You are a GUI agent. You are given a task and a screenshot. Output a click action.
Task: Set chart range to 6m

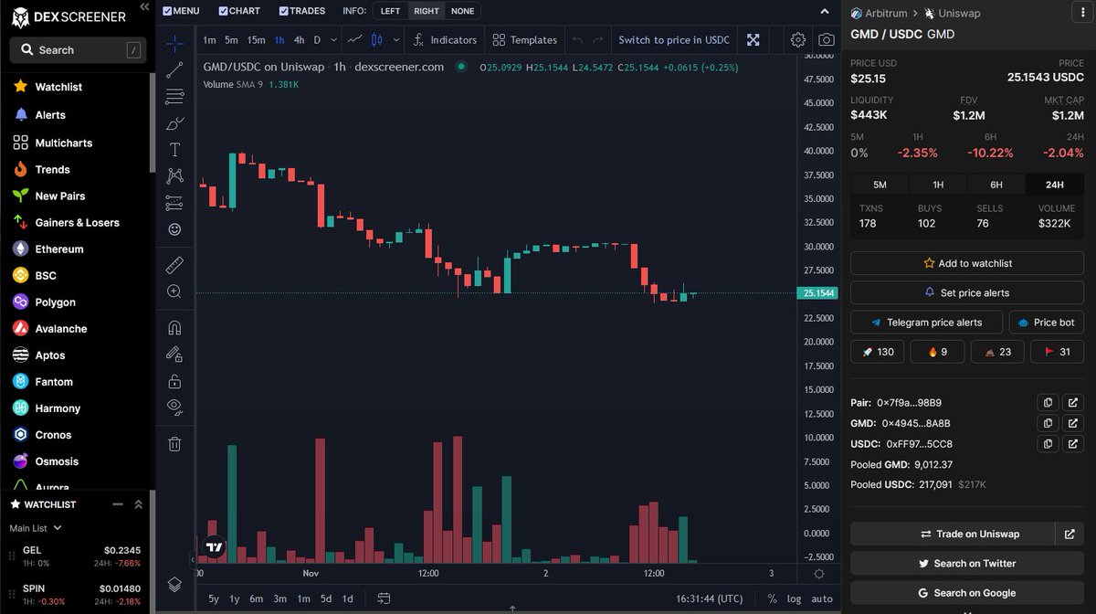coord(256,599)
